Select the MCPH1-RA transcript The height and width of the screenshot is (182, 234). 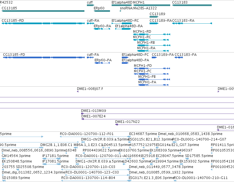pos(153,51)
